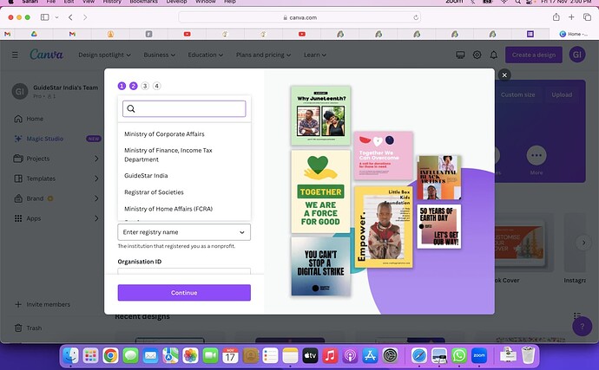Open App Store from the dock

[370, 356]
